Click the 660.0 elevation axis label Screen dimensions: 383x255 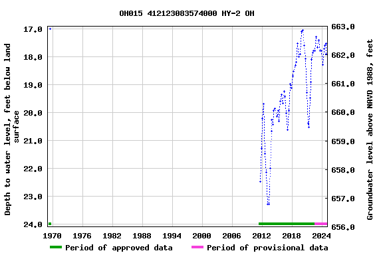pyautogui.click(x=342, y=112)
